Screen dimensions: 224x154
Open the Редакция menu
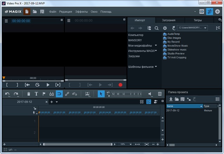[x=65, y=12]
